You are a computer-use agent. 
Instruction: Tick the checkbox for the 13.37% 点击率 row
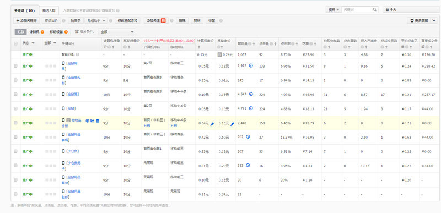[x=15, y=137]
